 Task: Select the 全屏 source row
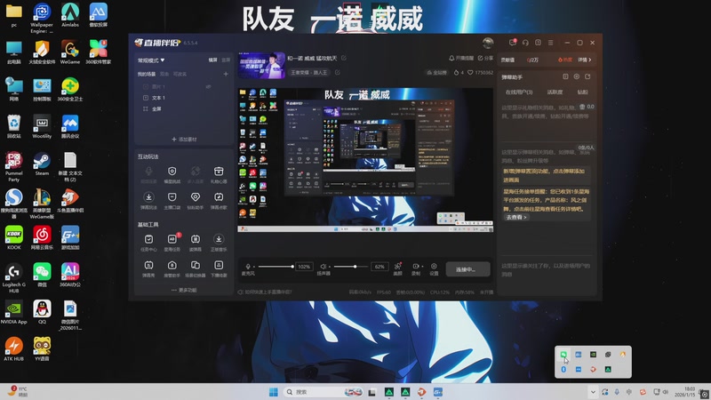click(184, 108)
